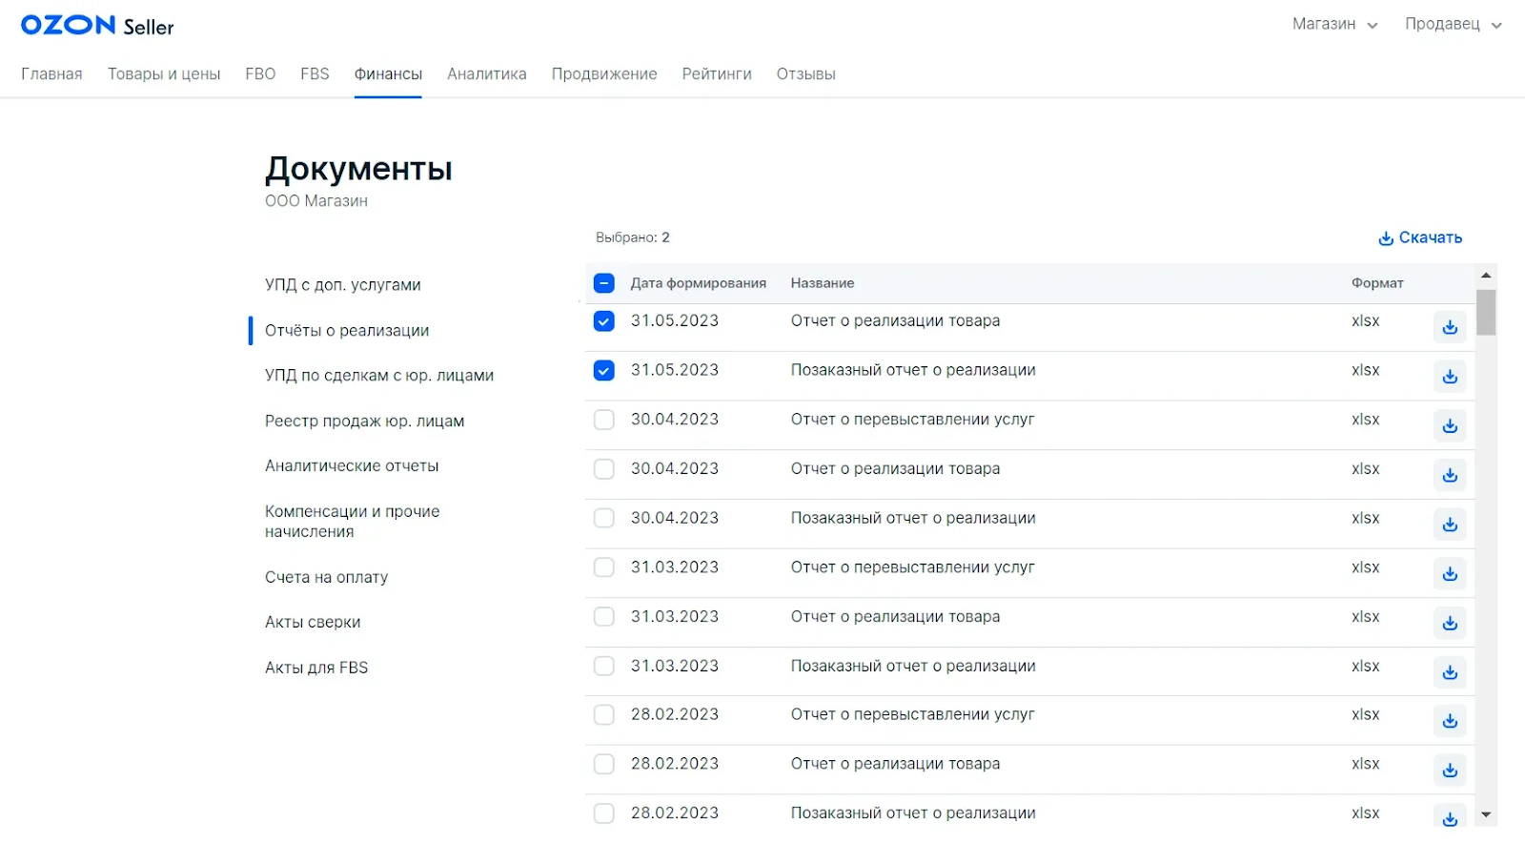This screenshot has height=844, width=1525.
Task: Click the OZON Seller logo
Action: pos(97,26)
